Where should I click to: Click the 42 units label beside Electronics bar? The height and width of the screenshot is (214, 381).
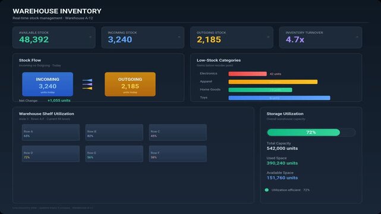tap(276, 74)
